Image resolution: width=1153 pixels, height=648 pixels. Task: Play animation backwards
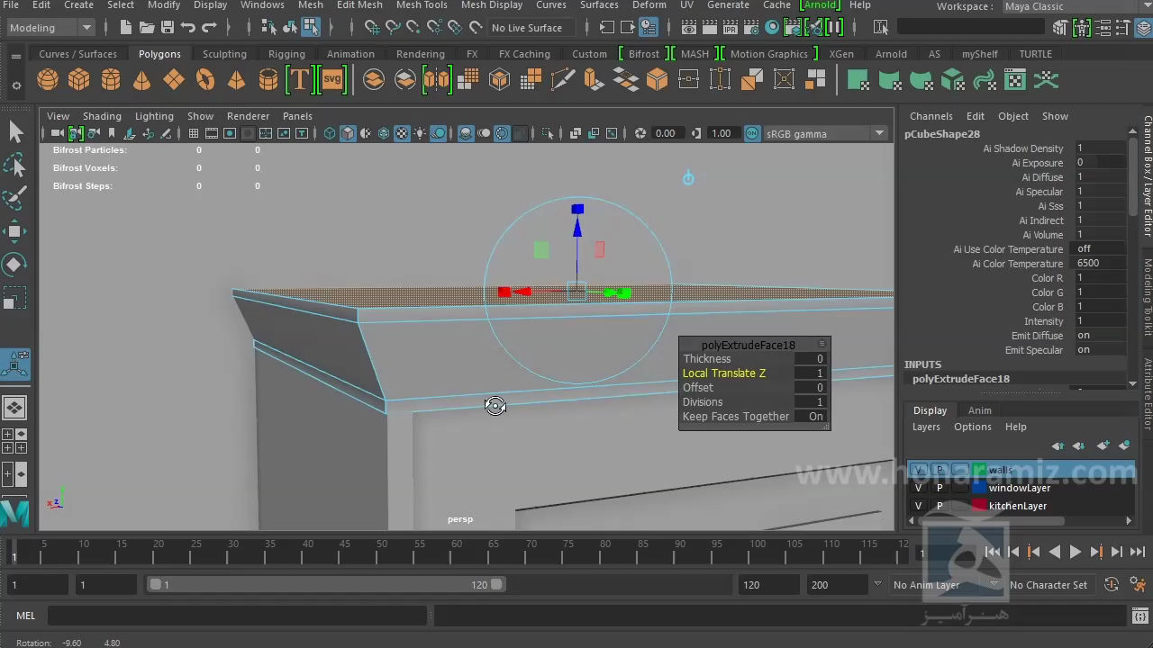pos(1054,552)
